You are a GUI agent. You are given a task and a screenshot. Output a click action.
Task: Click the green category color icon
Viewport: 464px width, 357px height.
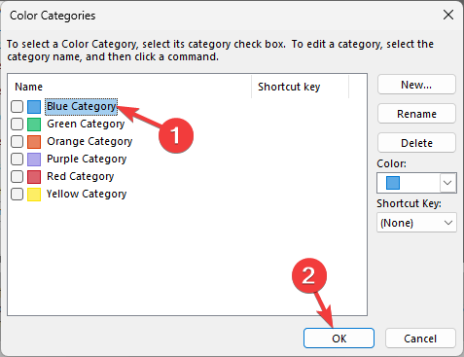[34, 125]
